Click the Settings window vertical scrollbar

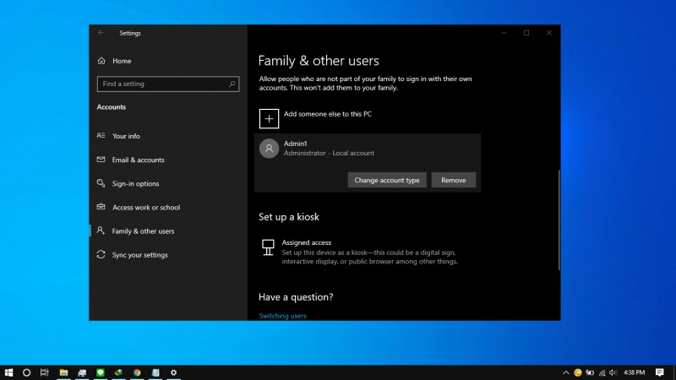click(559, 220)
